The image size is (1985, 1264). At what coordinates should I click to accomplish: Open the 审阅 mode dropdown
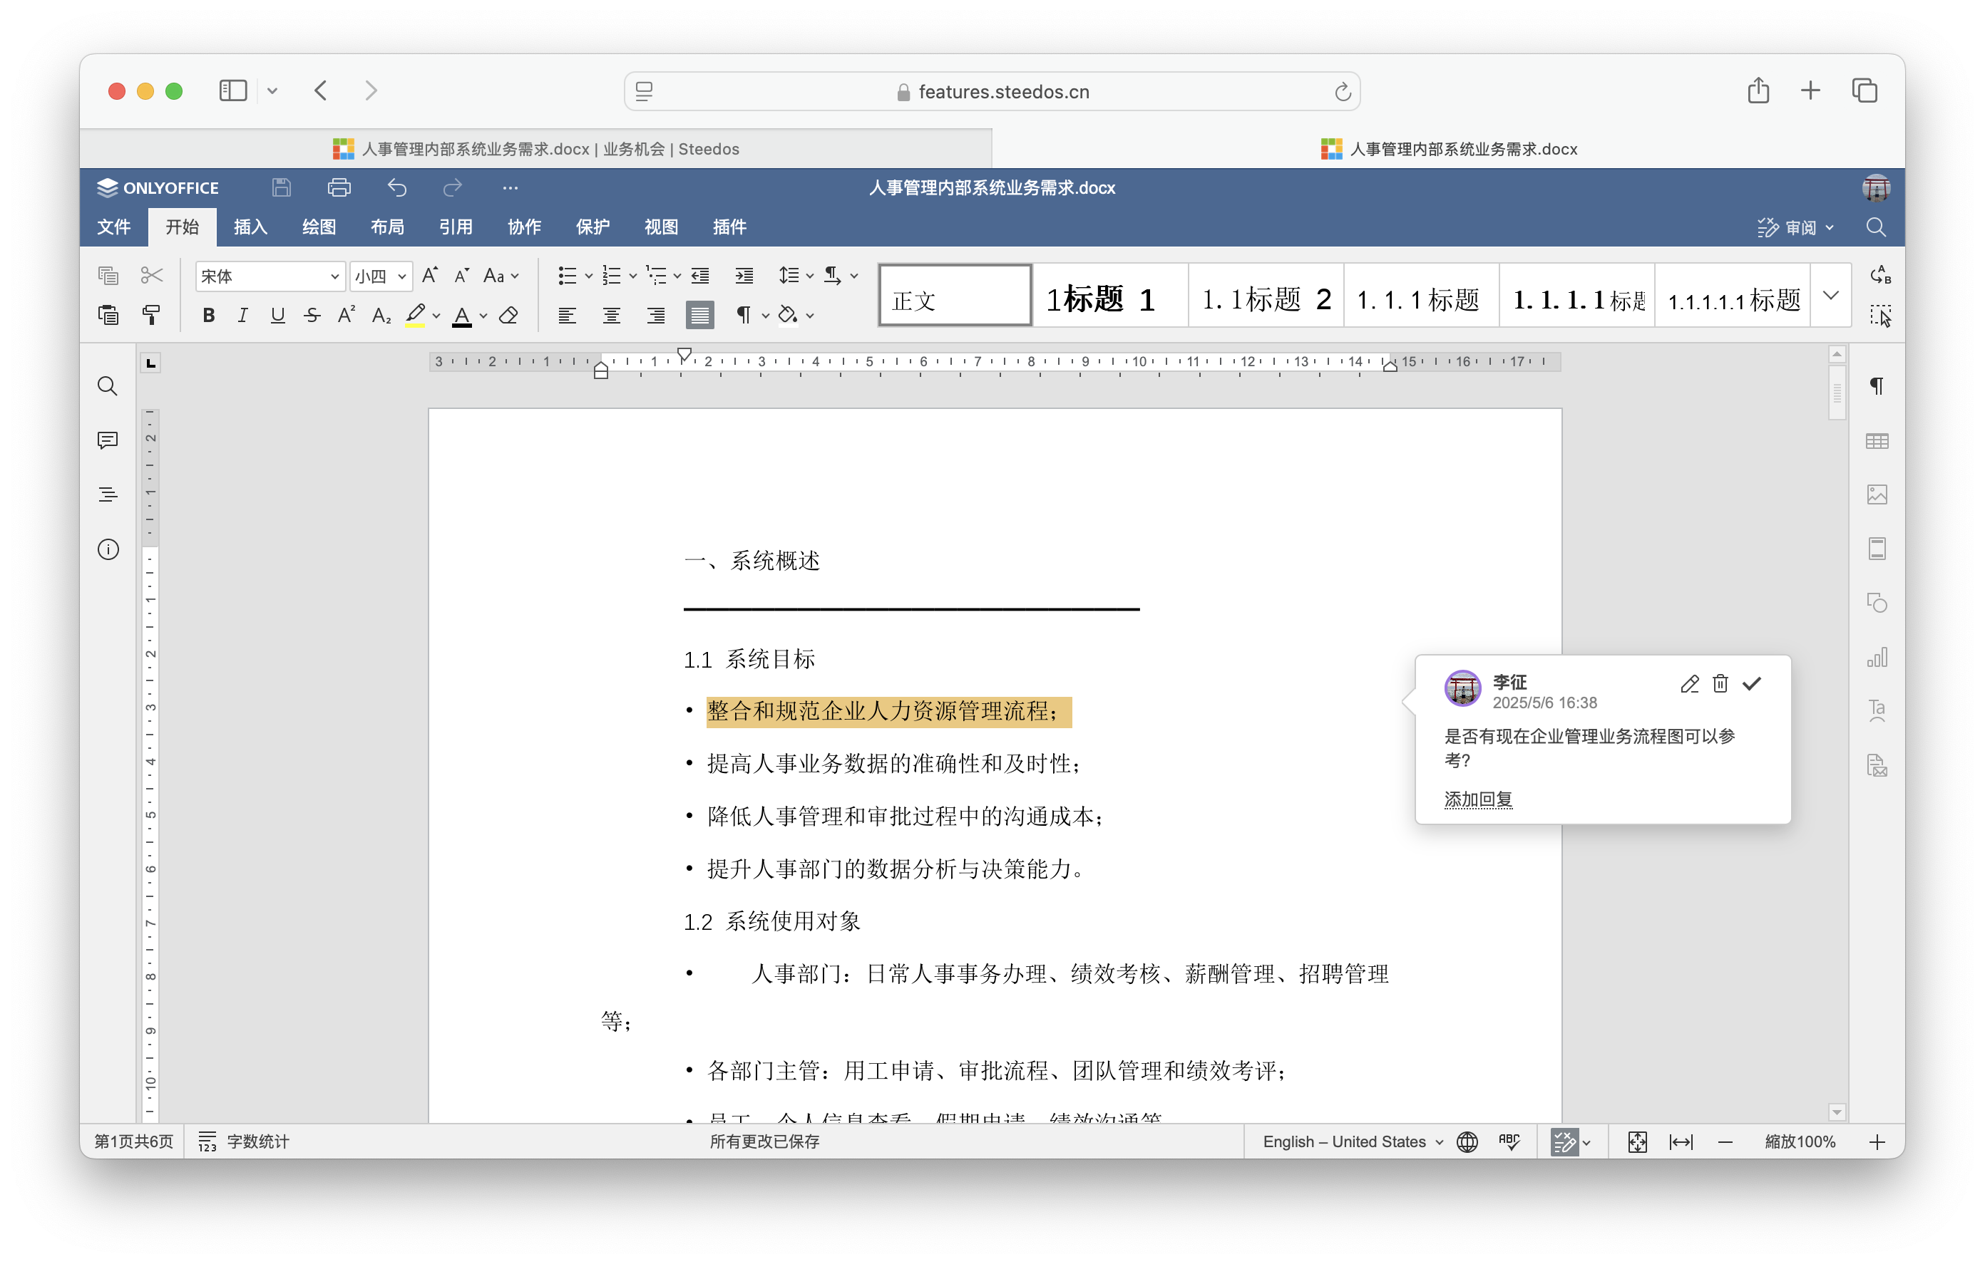coord(1795,227)
